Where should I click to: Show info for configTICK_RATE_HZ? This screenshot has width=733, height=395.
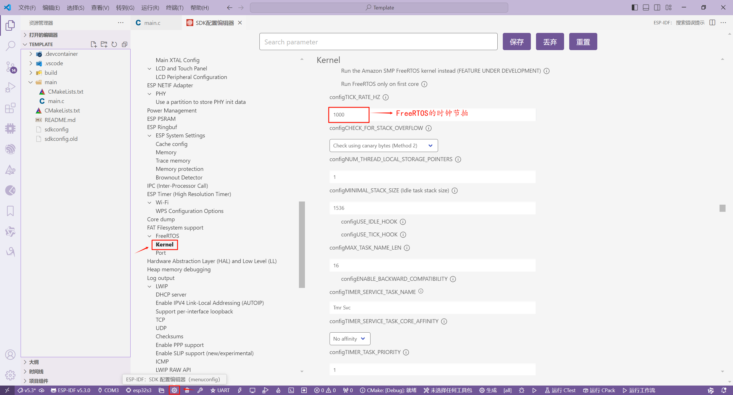tap(386, 97)
